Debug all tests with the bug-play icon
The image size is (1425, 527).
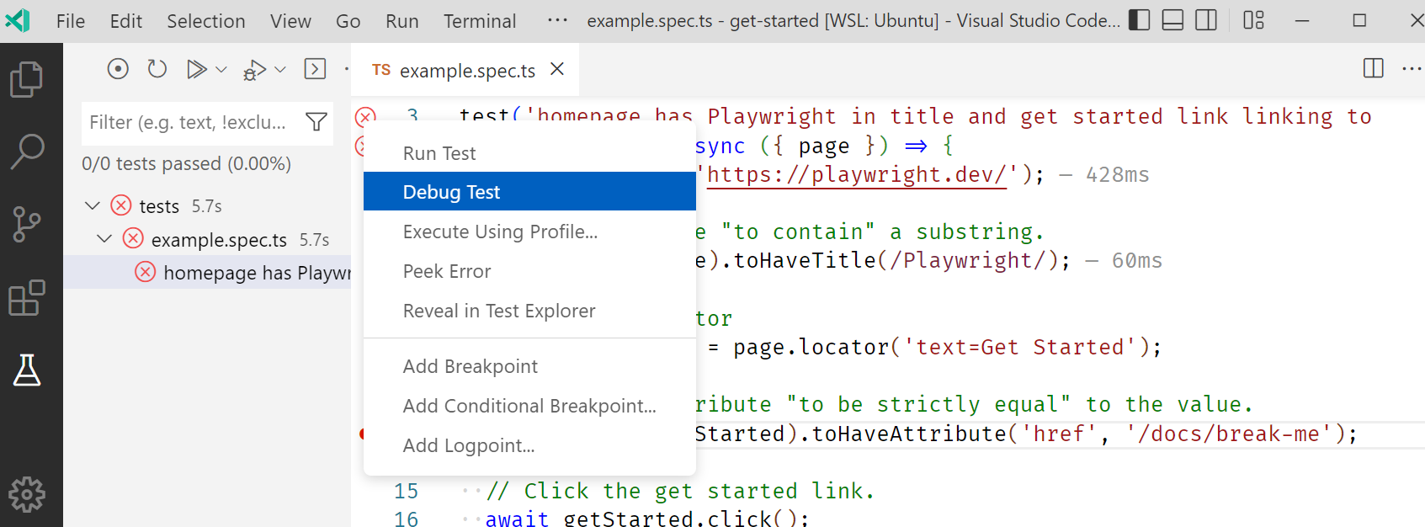tap(254, 70)
